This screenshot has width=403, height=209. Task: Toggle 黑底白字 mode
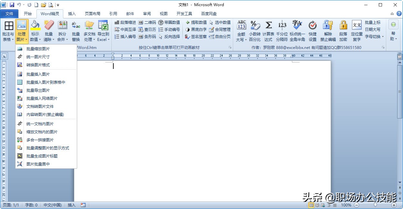point(196,30)
